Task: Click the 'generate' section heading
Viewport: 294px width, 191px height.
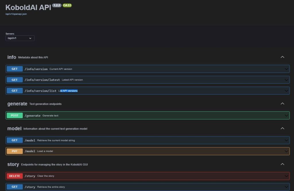Action: 17,104
